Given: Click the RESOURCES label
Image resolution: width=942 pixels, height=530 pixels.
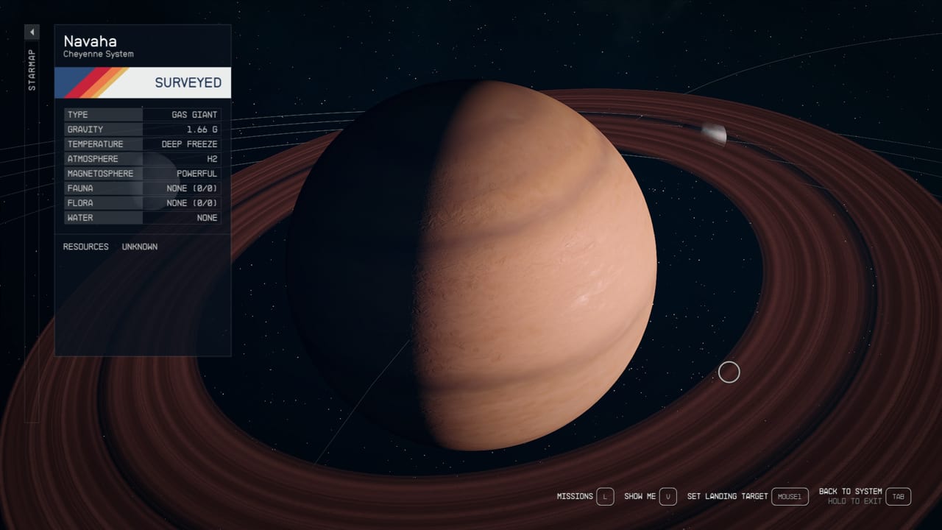Looking at the screenshot, I should pyautogui.click(x=86, y=247).
